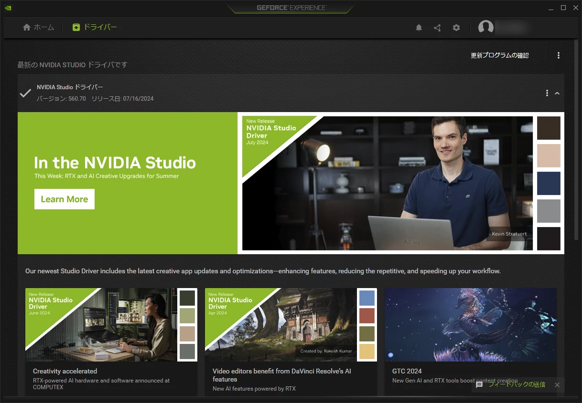Switch to the ドライバー tab

pyautogui.click(x=95, y=27)
